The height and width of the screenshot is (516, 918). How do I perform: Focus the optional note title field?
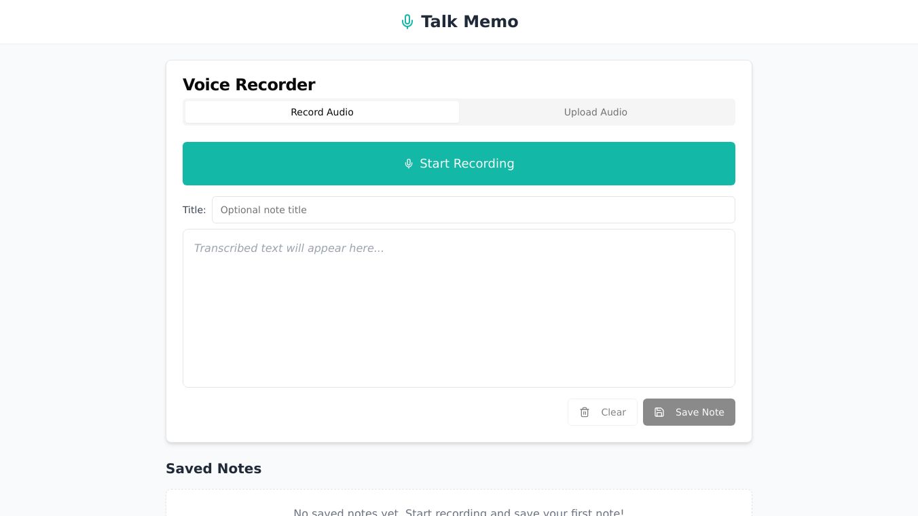pos(473,210)
